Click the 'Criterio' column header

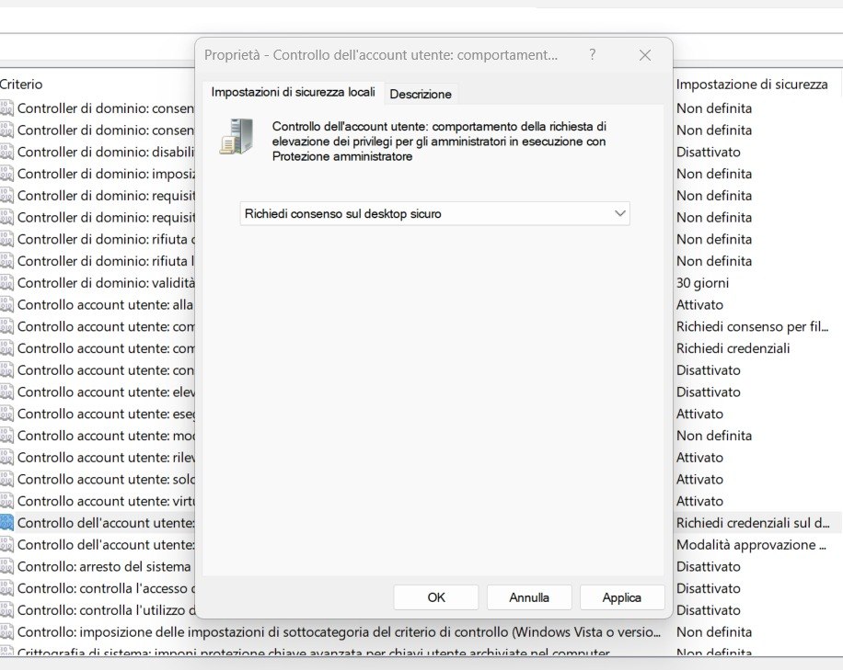(22, 84)
